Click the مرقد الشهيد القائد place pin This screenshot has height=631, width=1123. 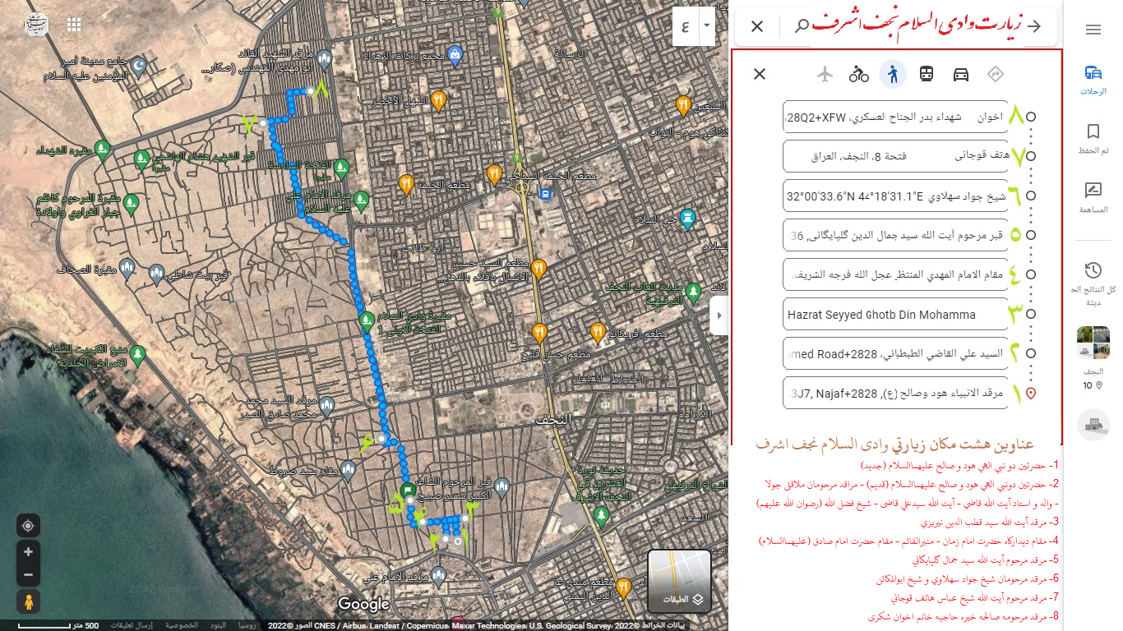[324, 59]
